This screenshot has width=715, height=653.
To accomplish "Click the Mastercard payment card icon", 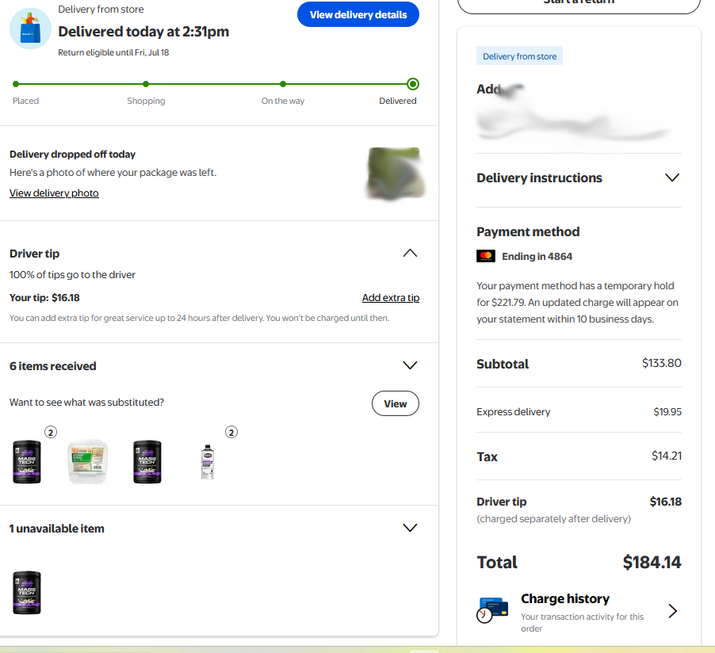I will (486, 256).
